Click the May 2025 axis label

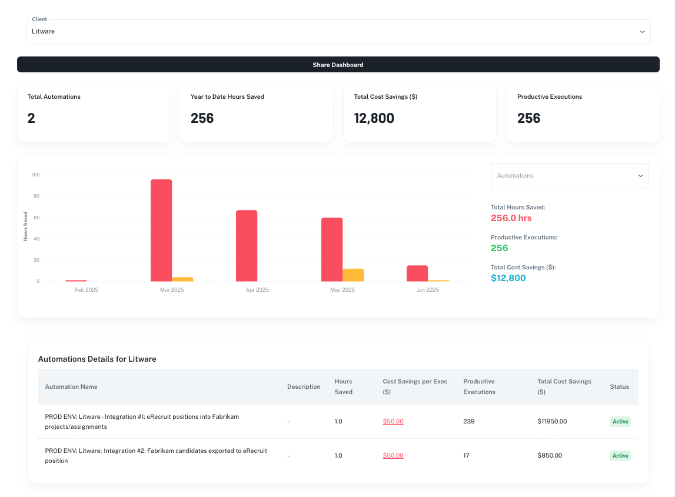343,289
